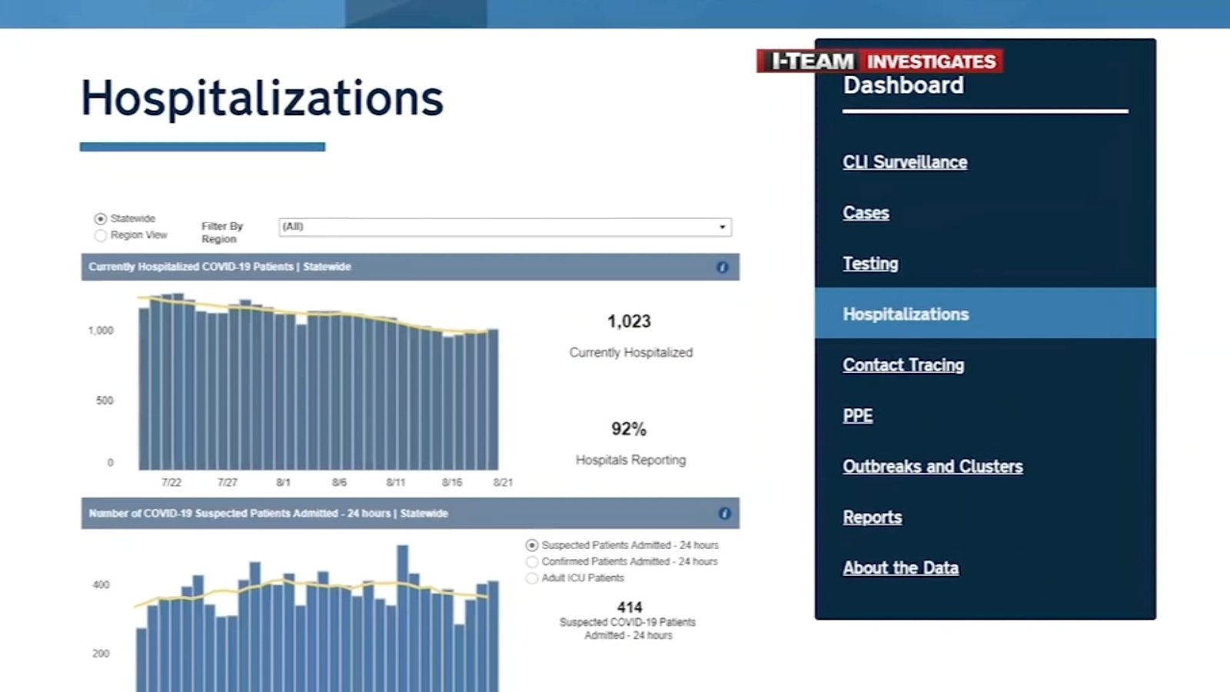Go to the Cases section
This screenshot has height=692, width=1230.
click(x=866, y=213)
